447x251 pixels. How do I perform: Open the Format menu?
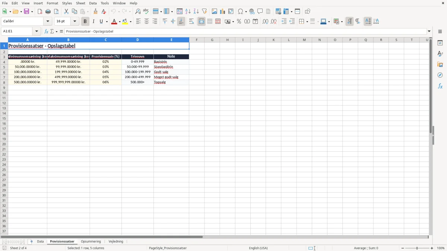click(52, 3)
